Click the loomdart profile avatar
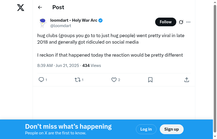Viewport: 217px width, 139px height. pos(43,23)
